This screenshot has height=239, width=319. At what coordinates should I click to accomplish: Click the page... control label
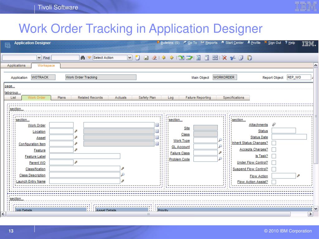click(x=10, y=86)
